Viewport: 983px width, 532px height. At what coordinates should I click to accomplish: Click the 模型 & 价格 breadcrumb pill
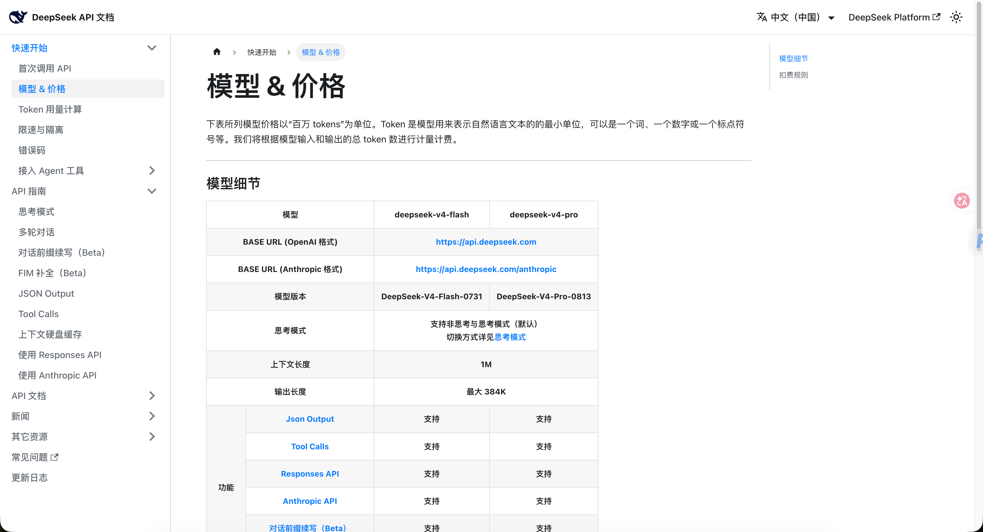(321, 52)
